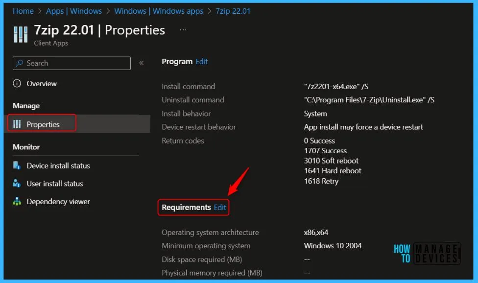Click the "Install behavior" label
Image resolution: width=478 pixels, height=283 pixels.
(186, 114)
